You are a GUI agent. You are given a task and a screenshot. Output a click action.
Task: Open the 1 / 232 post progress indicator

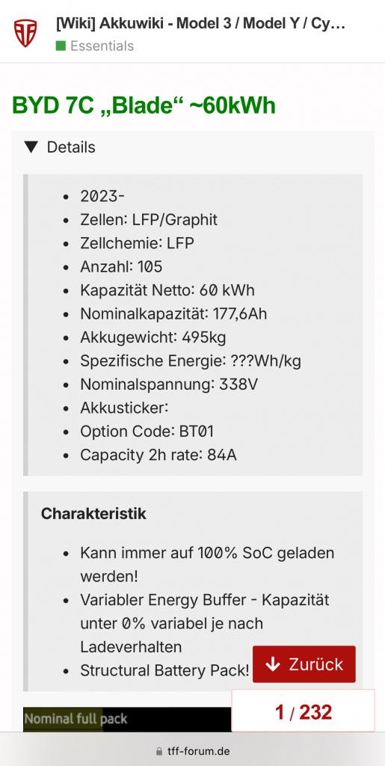click(303, 712)
